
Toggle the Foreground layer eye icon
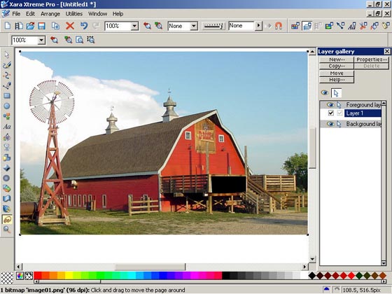(x=330, y=105)
